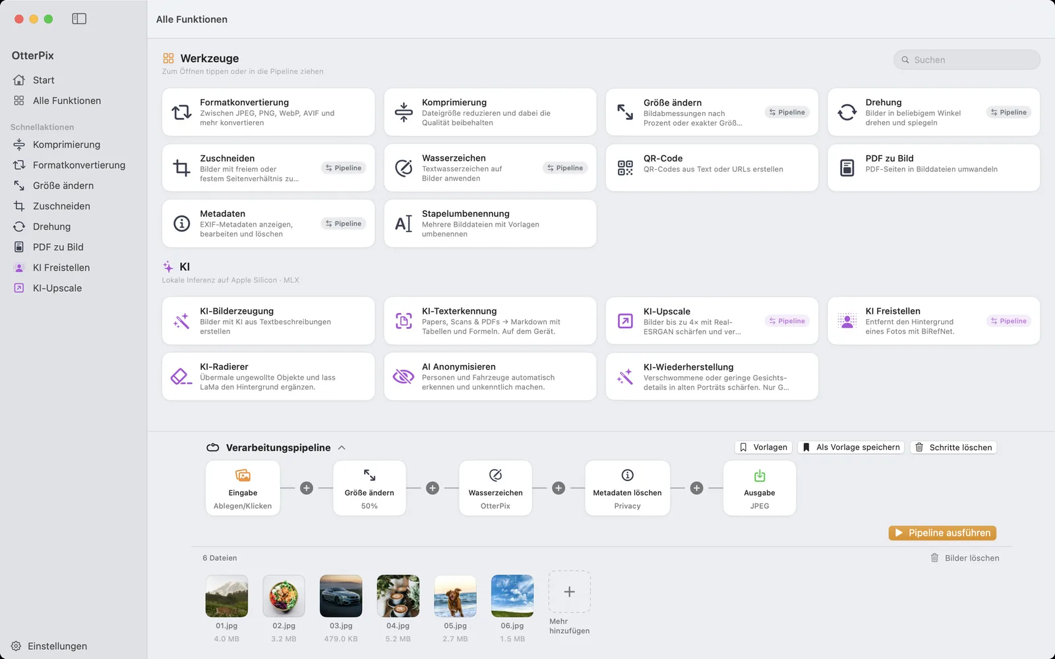The image size is (1055, 659).
Task: Click the PDF zu Bild card icon
Action: point(847,168)
